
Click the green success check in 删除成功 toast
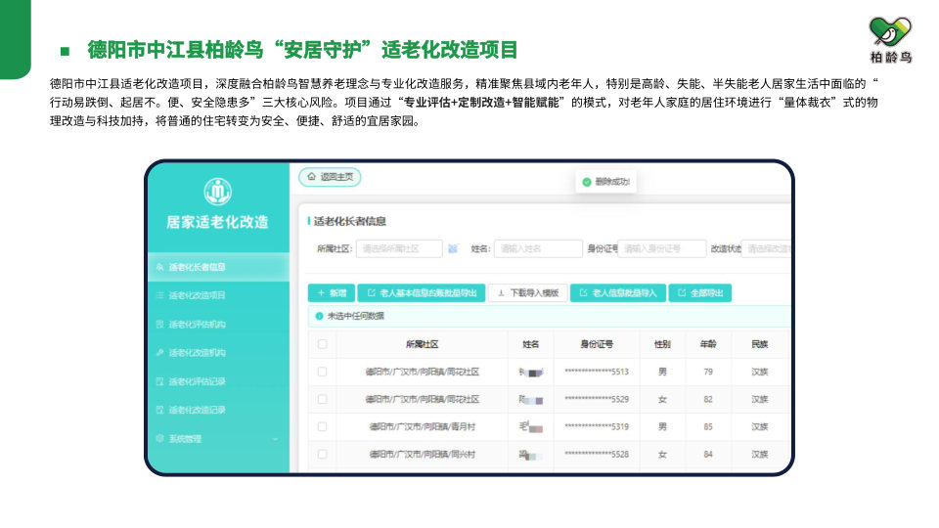[x=587, y=182]
